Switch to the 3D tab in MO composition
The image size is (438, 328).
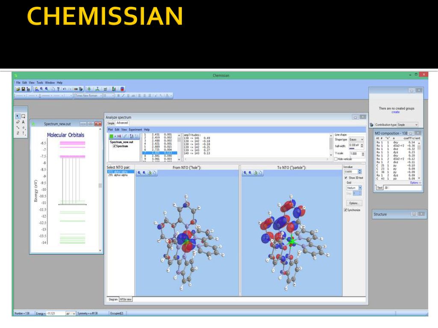coord(386,188)
